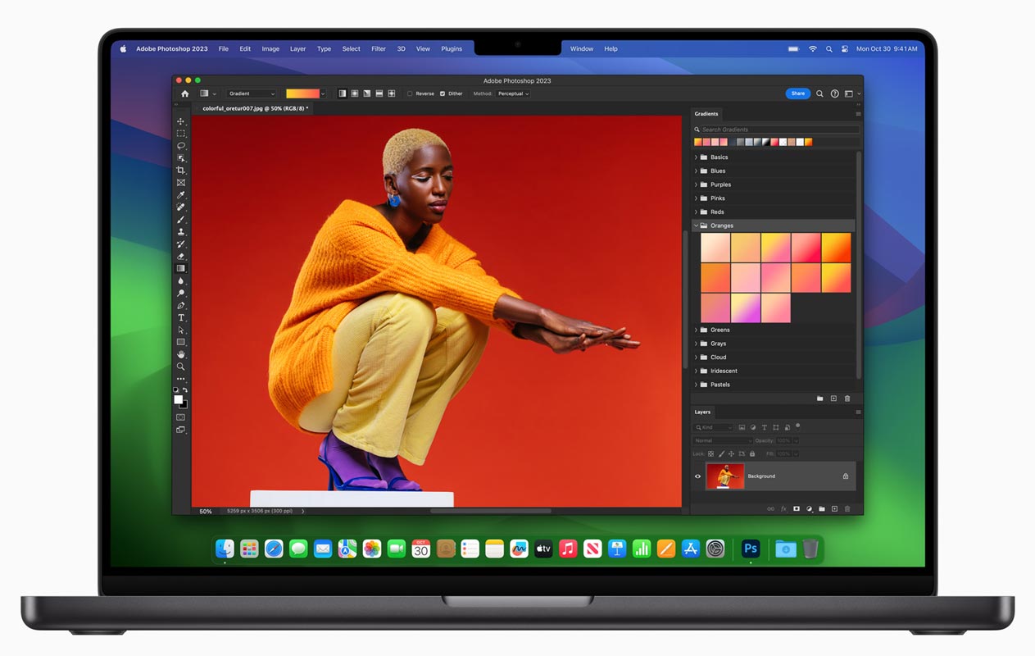Select the Brush tool
The height and width of the screenshot is (656, 1035).
pos(181,220)
